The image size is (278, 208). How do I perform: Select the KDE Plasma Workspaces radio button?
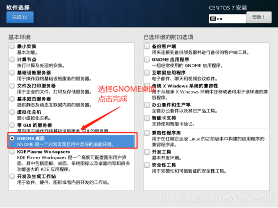pos(12,151)
